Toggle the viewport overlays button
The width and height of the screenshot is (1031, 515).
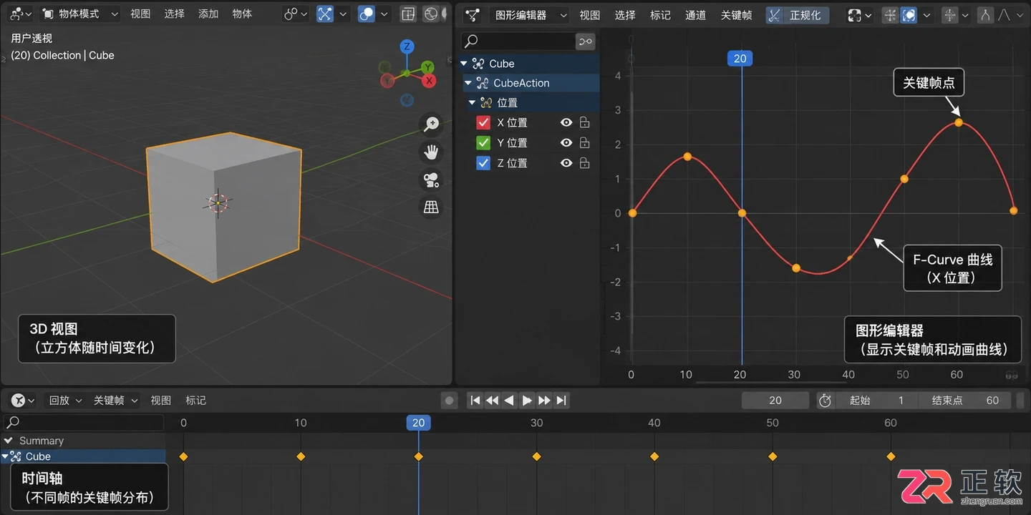(x=367, y=14)
